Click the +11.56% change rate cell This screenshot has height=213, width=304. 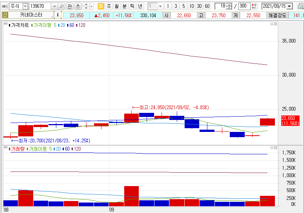[x=123, y=15]
